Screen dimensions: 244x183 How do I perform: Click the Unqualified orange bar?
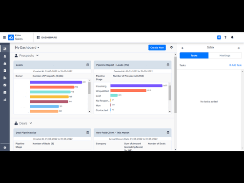[x=128, y=90]
